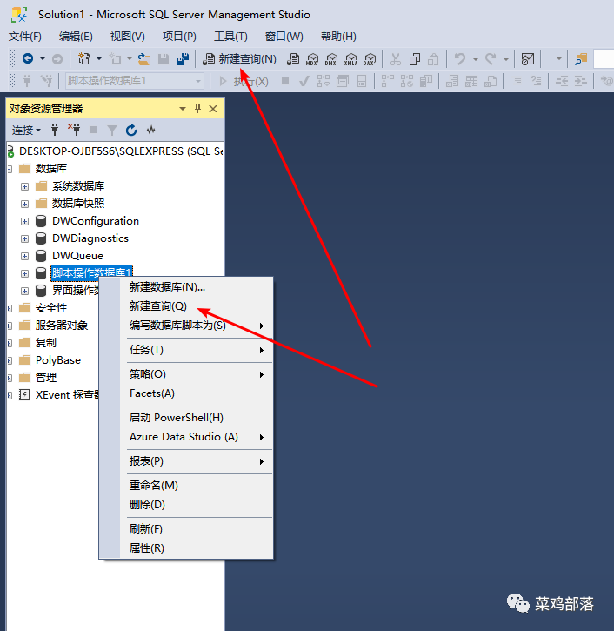Open the 项目(P) menu
Image resolution: width=614 pixels, height=631 pixels.
(179, 37)
